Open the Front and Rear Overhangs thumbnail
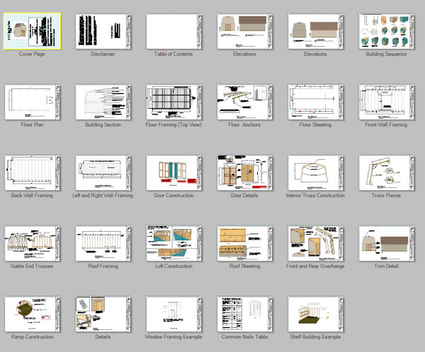The height and width of the screenshot is (352, 425). coord(315,244)
